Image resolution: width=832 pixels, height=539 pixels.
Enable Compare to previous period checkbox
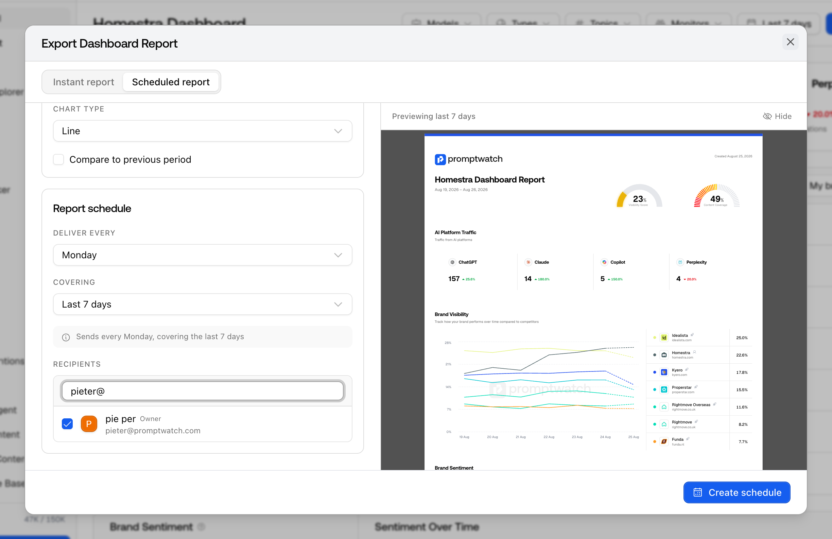(58, 159)
